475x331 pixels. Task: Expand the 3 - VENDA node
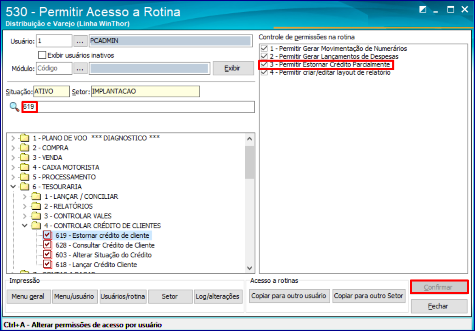point(13,158)
